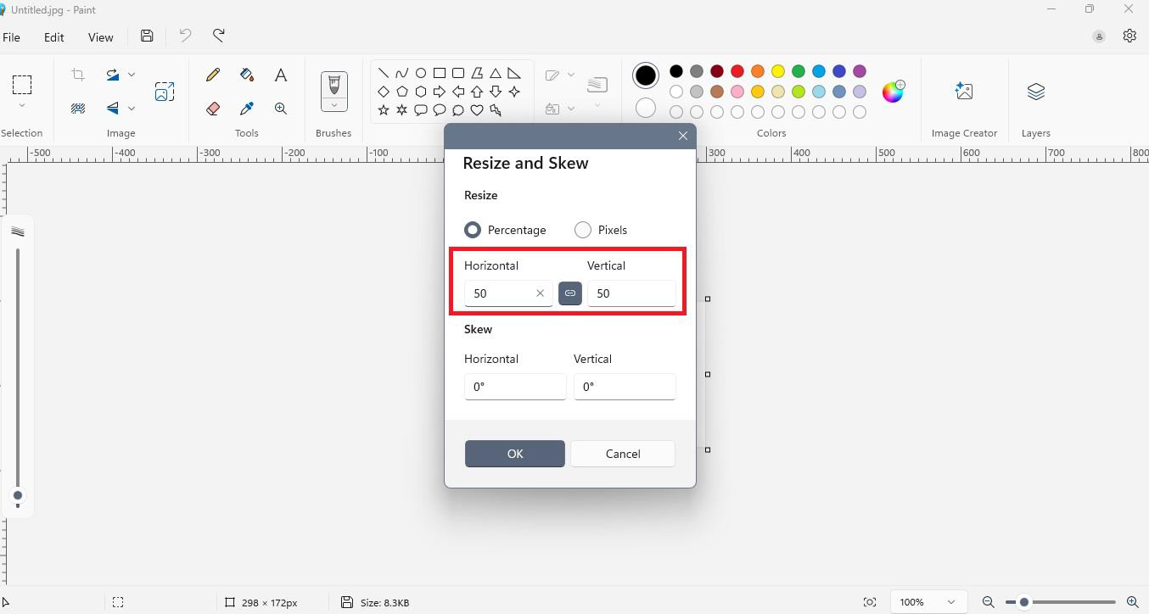Activate the Color picker eyedropper tool
The image size is (1149, 614).
[247, 109]
